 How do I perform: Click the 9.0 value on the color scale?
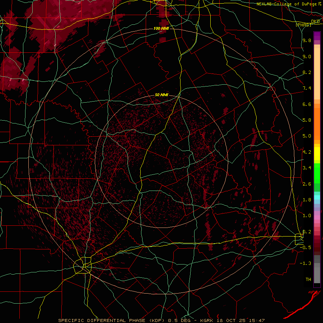click(307, 56)
